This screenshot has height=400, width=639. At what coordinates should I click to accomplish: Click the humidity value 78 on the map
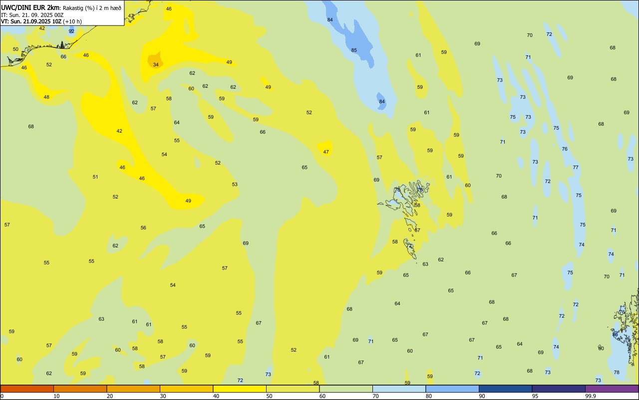point(617,373)
